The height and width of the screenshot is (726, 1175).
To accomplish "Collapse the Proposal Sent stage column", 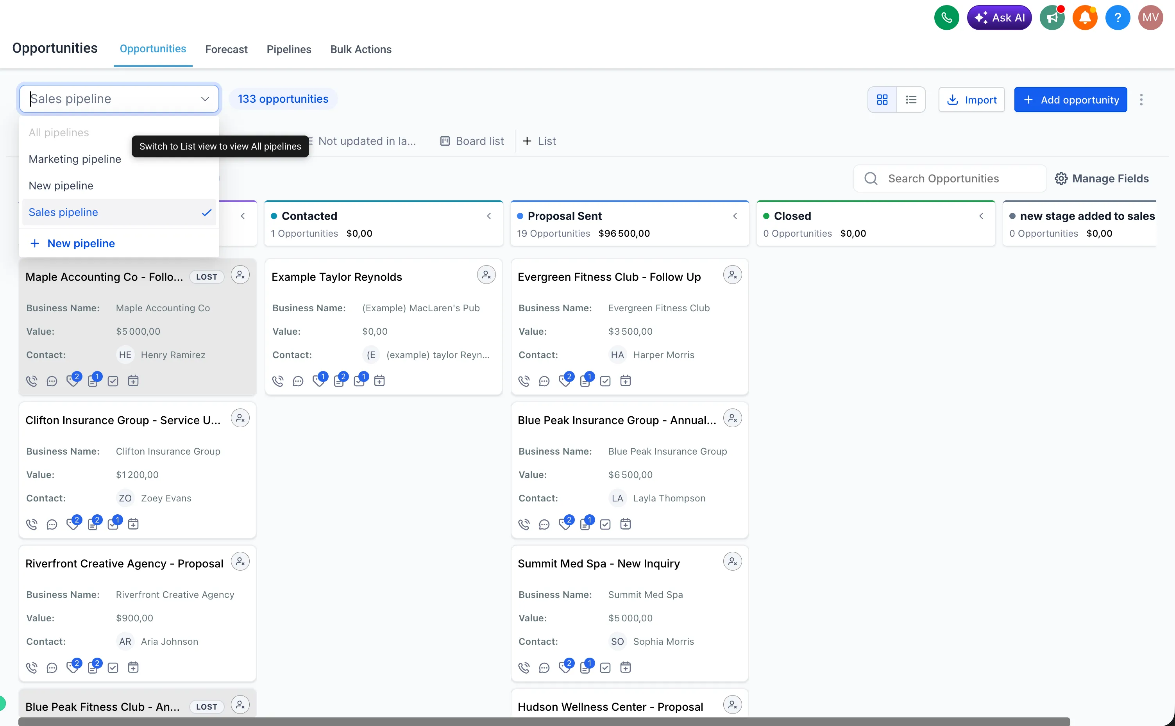I will point(735,216).
